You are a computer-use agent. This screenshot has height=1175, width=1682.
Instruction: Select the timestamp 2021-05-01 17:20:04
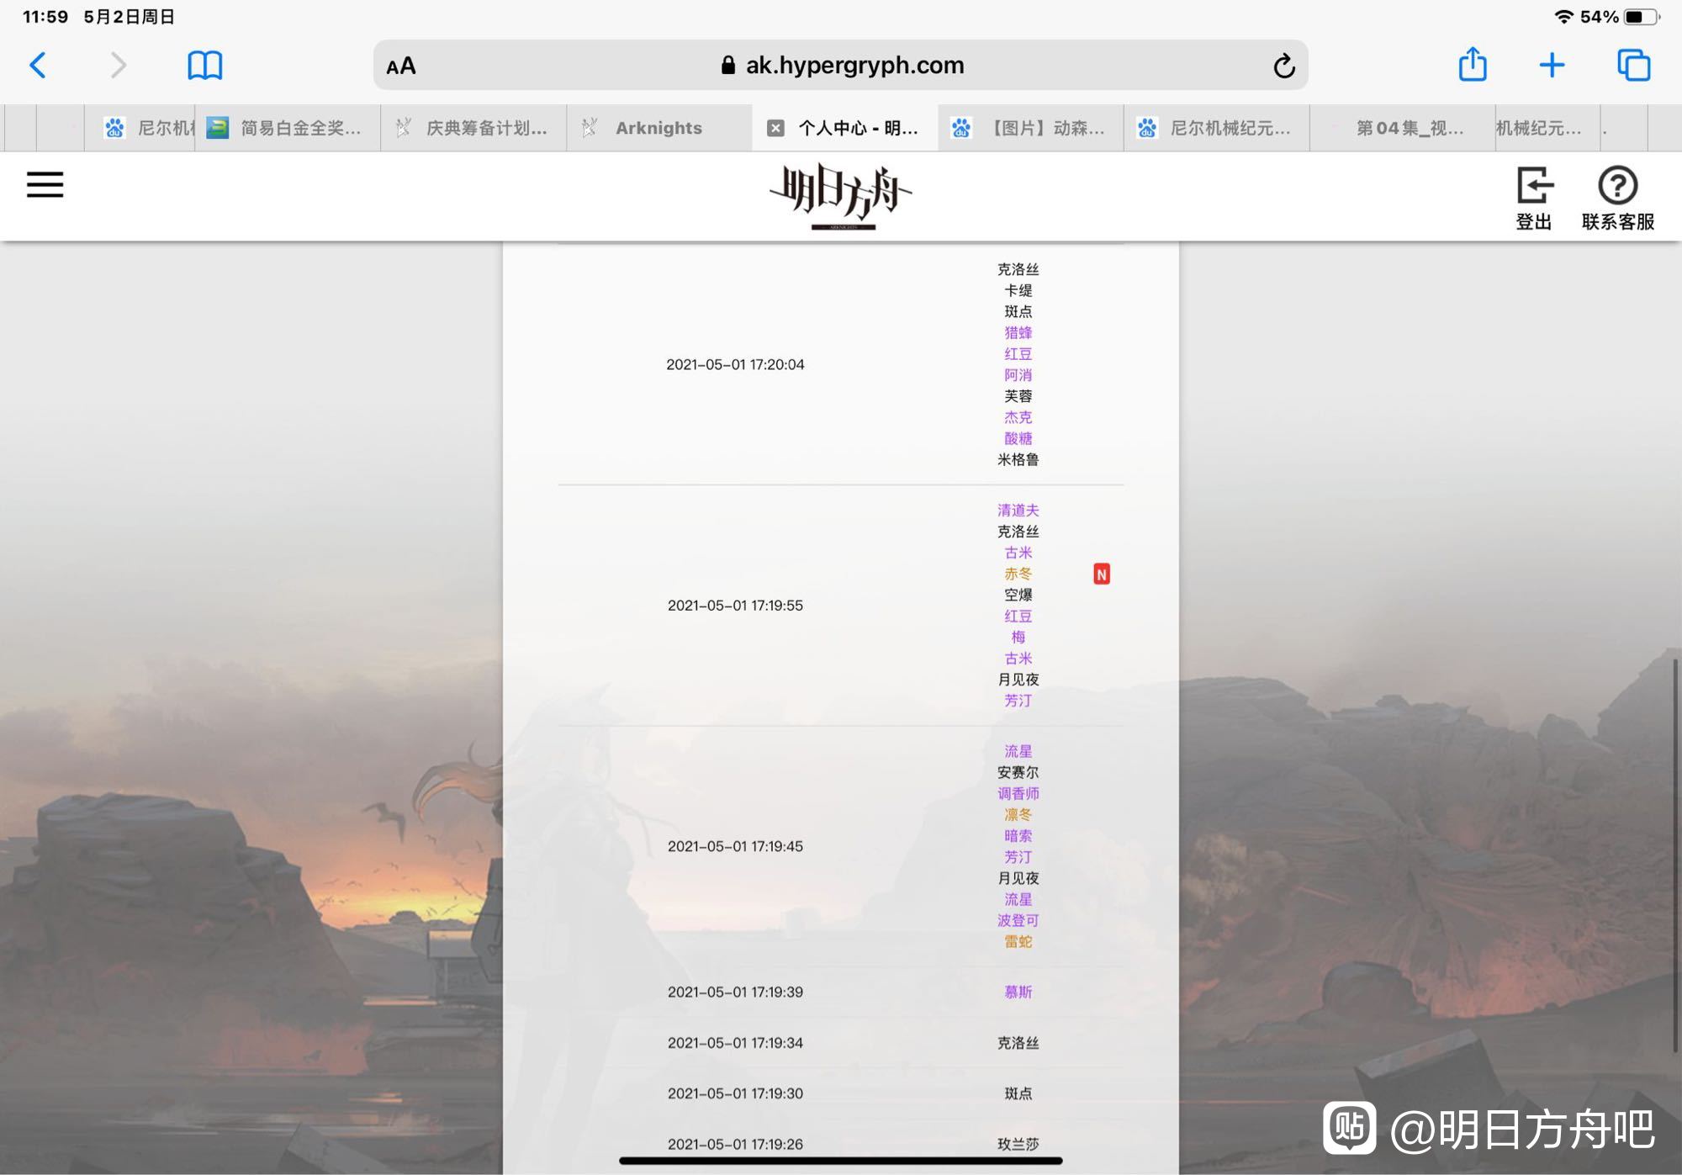(735, 364)
